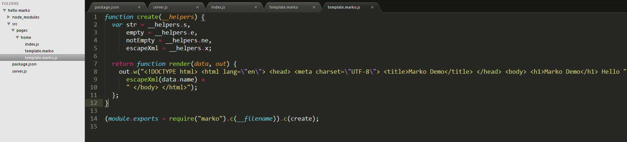Open template.marko in the sidebar
Image resolution: width=627 pixels, height=142 pixels.
point(39,51)
